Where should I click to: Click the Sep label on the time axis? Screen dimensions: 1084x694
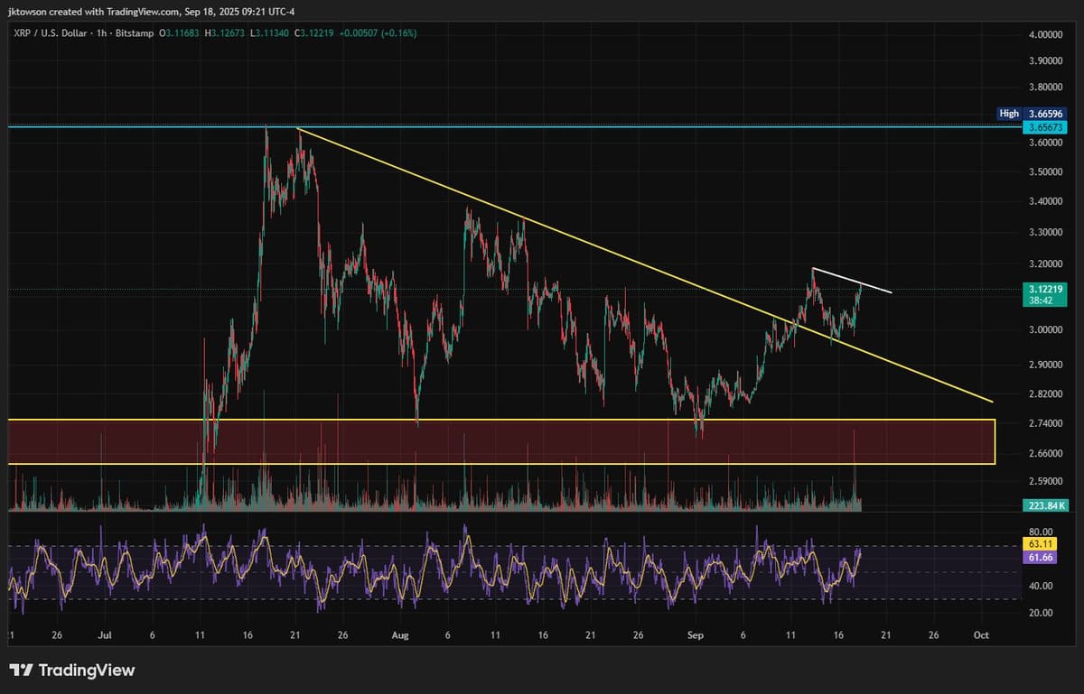[x=696, y=635]
